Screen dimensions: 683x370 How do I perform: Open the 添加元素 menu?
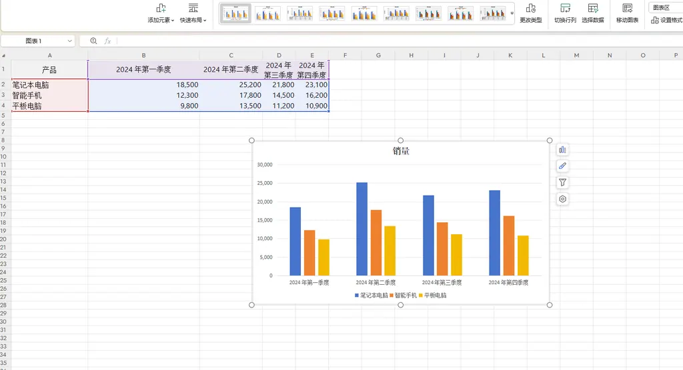click(161, 13)
